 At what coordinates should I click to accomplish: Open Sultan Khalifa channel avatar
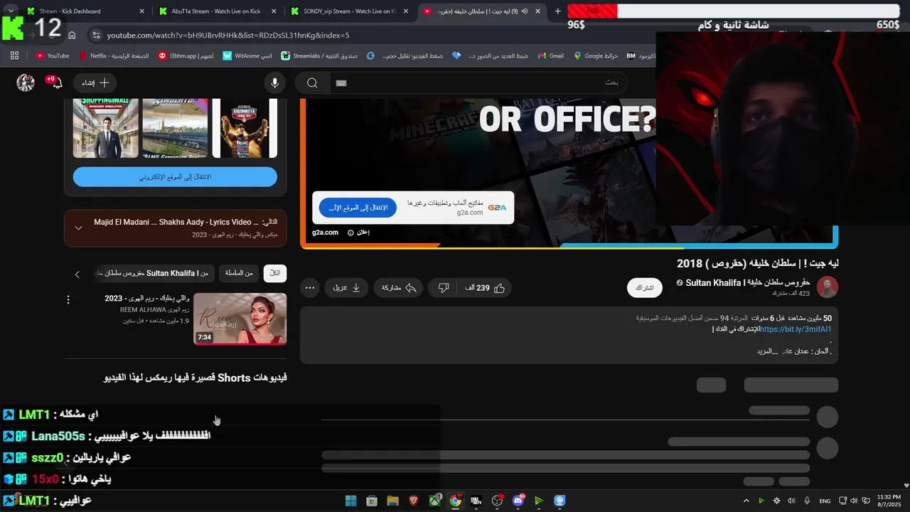click(828, 288)
